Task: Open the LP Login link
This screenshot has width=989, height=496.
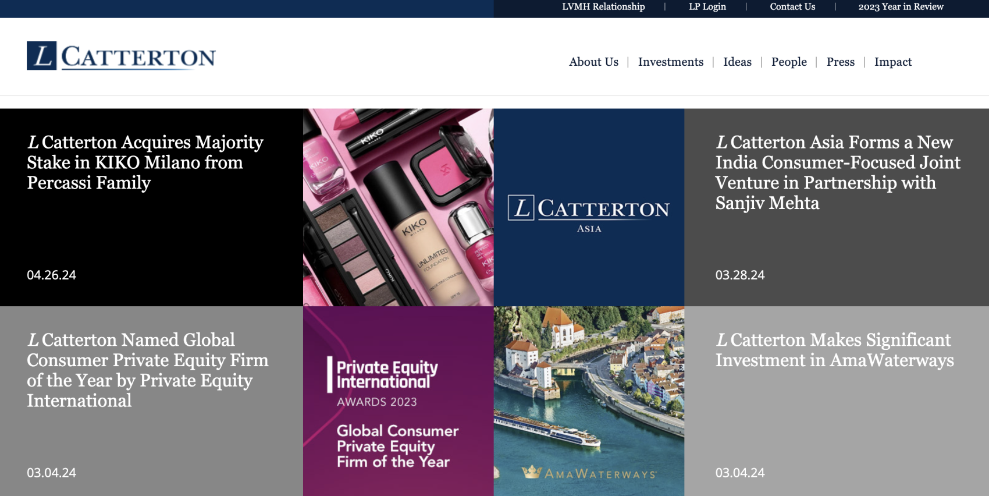Action: [707, 7]
